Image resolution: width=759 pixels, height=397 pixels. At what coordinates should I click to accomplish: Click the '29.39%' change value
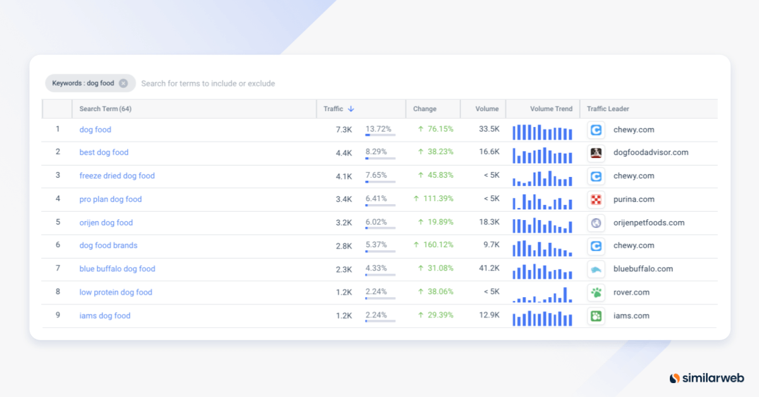(440, 315)
